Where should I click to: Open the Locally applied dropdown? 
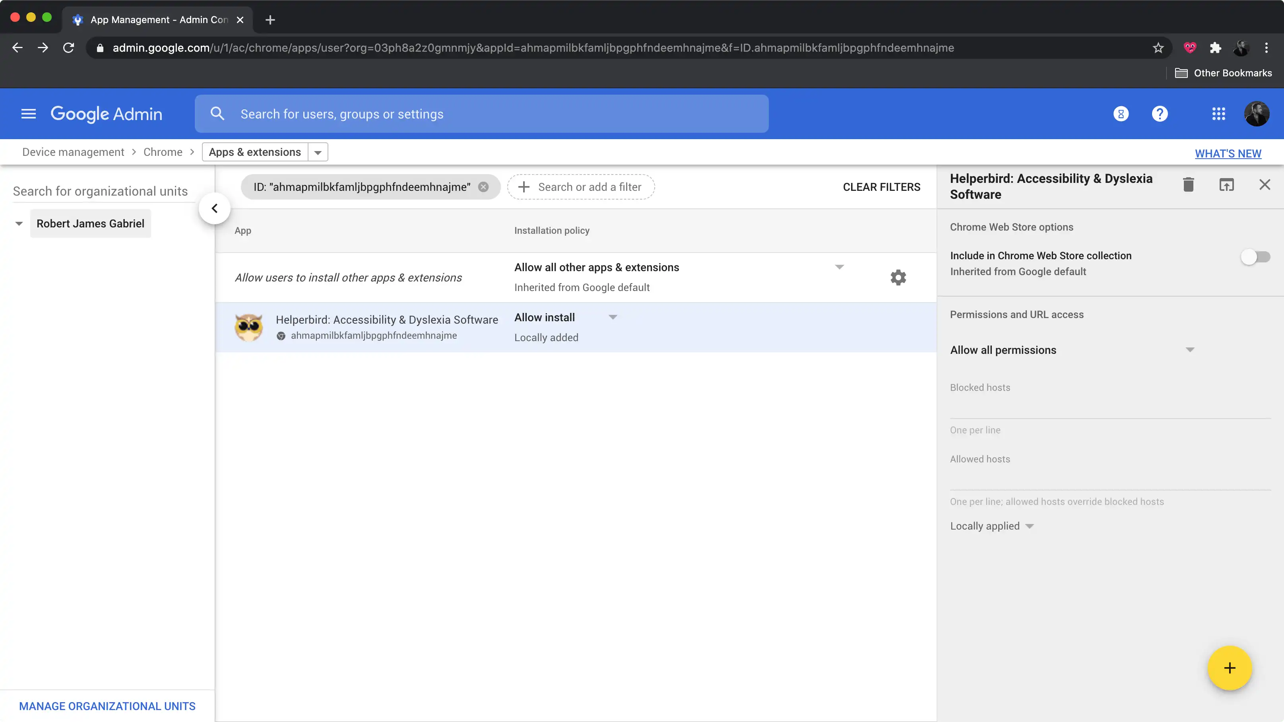[x=992, y=526]
